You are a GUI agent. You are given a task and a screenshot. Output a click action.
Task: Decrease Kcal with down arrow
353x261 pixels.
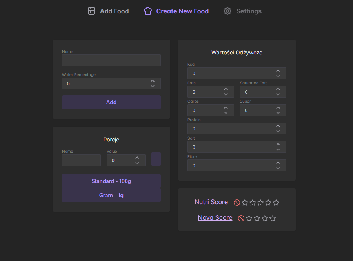click(278, 76)
